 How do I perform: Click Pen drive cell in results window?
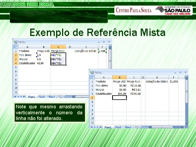coord(104,85)
